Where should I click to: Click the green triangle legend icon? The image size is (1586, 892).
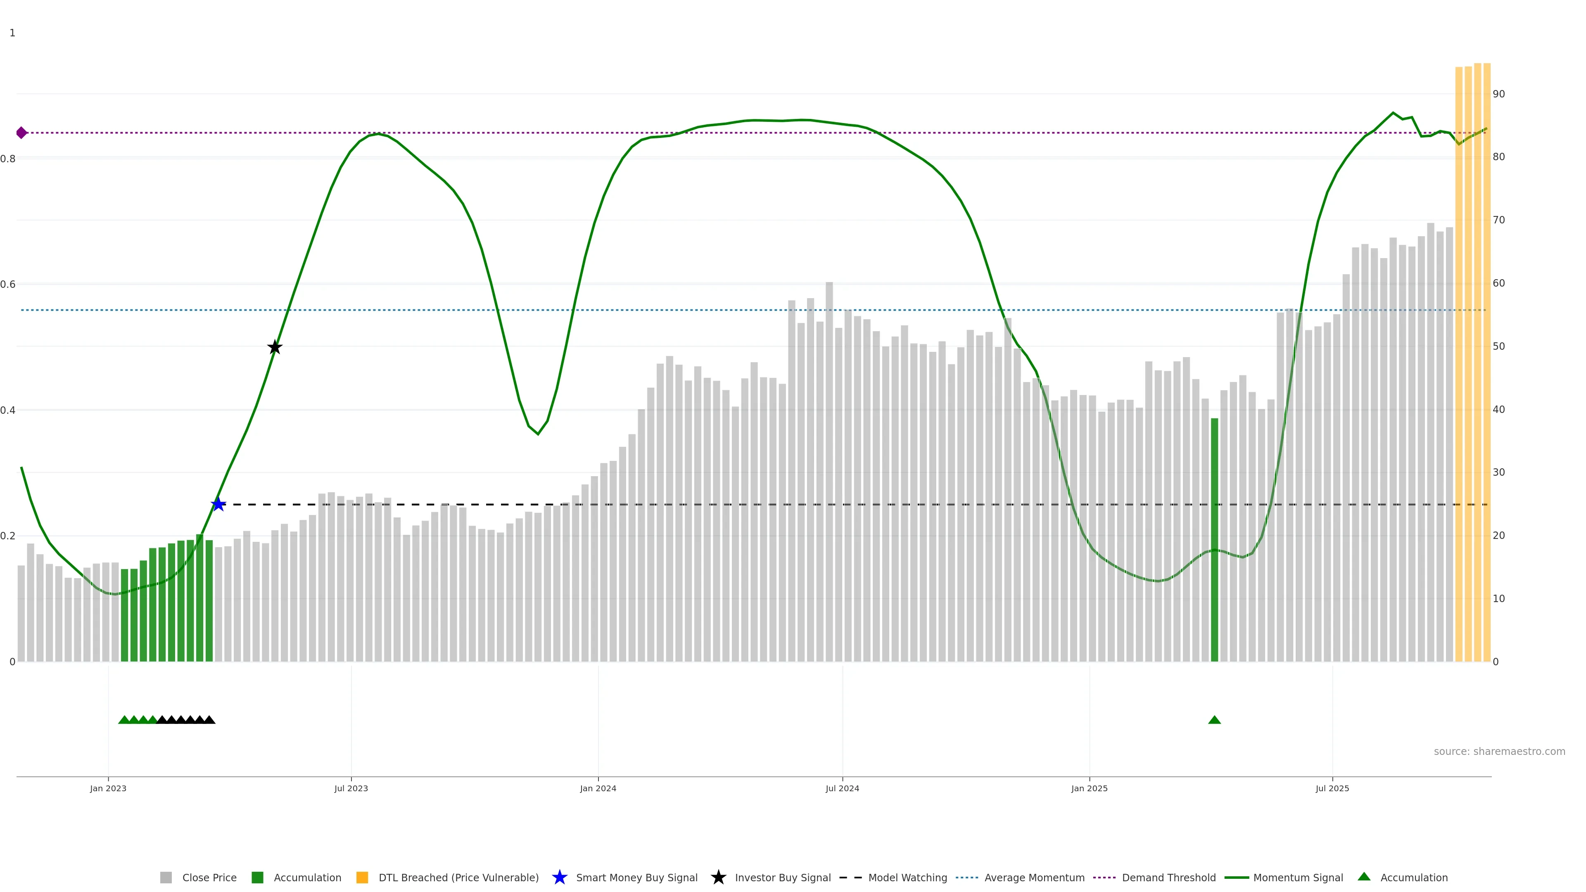pyautogui.click(x=1364, y=877)
